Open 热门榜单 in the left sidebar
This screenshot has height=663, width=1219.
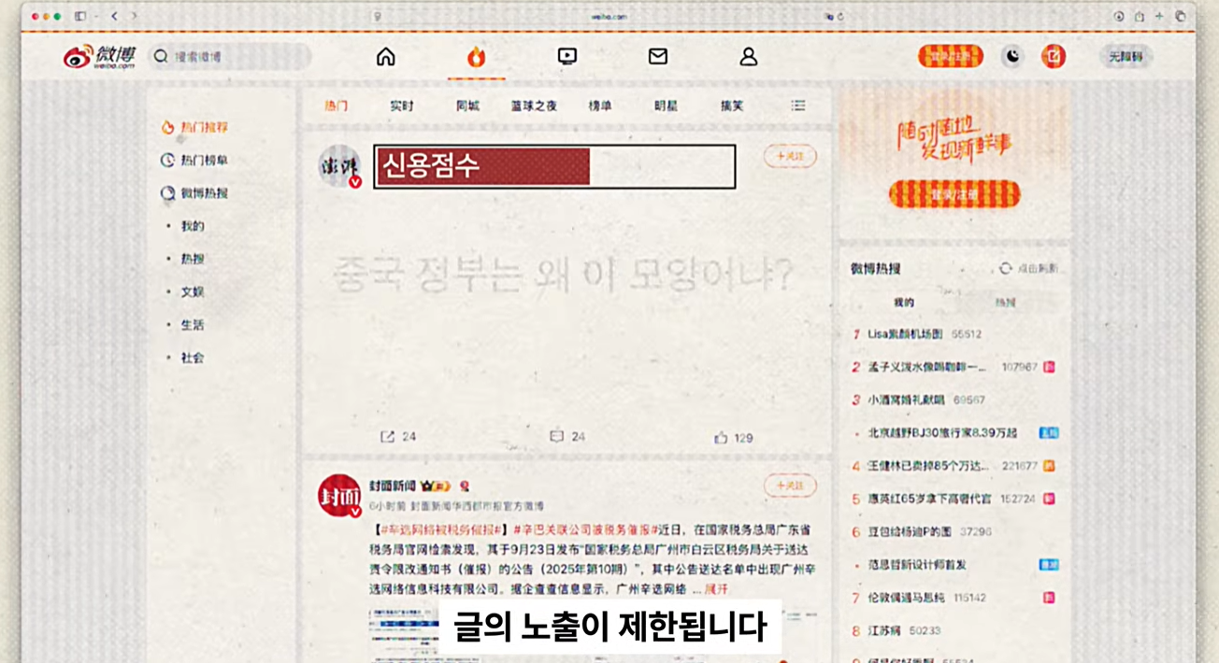point(204,161)
